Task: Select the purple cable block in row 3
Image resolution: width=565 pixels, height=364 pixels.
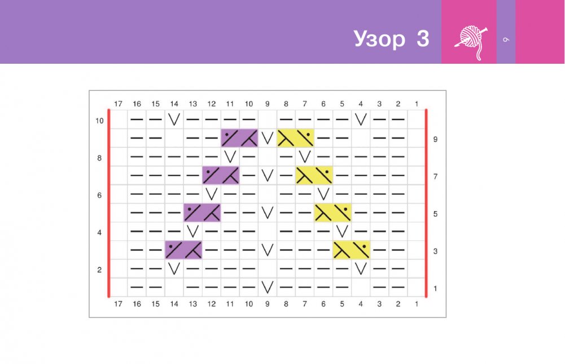Action: [x=183, y=250]
